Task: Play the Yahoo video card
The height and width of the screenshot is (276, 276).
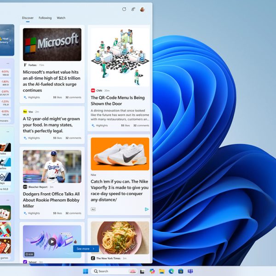Action: (52, 241)
